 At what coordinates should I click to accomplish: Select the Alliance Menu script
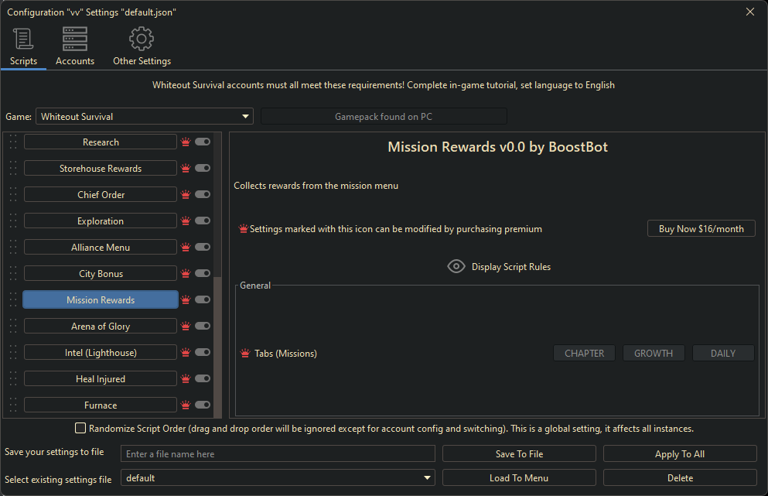101,247
